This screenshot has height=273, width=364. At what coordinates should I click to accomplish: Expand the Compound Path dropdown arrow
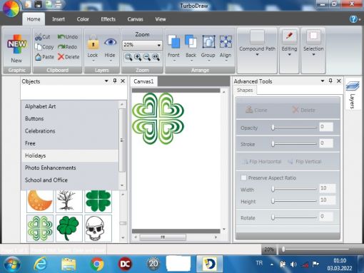tap(257, 55)
